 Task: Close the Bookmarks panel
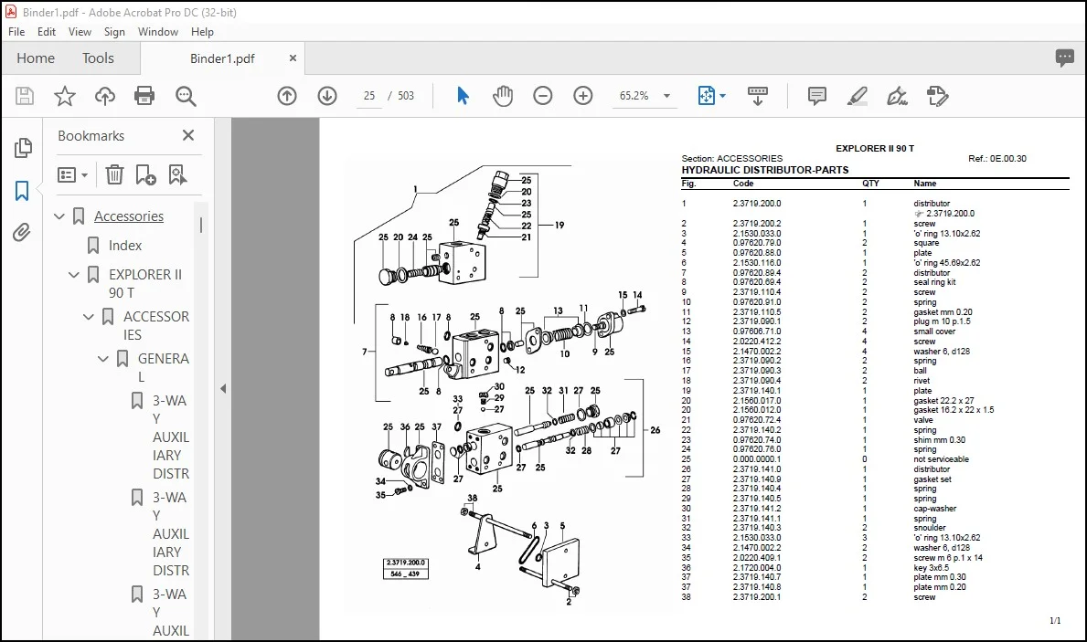point(187,136)
